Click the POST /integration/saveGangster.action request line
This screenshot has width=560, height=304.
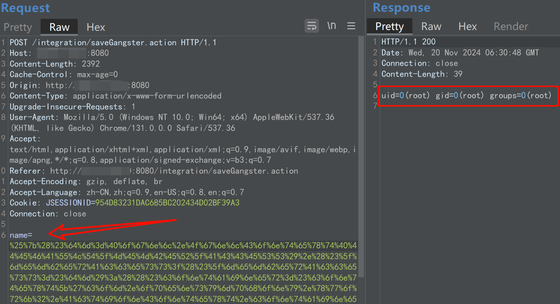(113, 42)
